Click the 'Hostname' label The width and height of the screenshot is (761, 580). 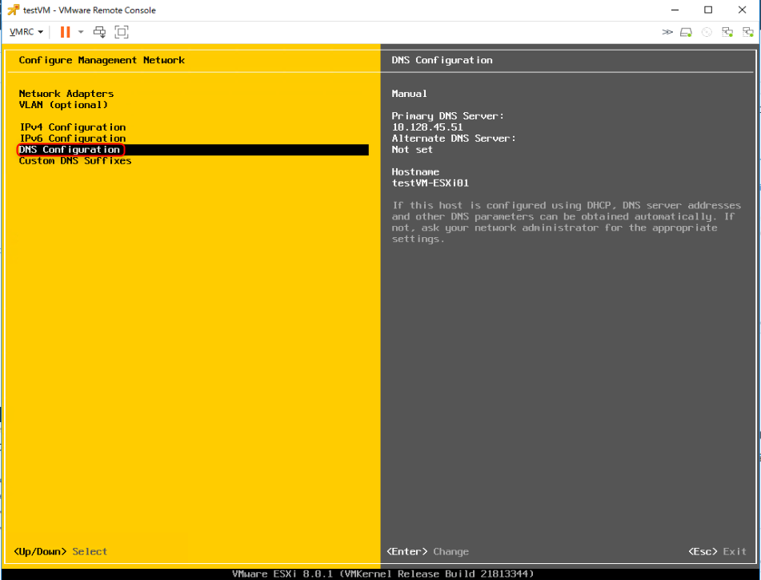[x=415, y=172]
